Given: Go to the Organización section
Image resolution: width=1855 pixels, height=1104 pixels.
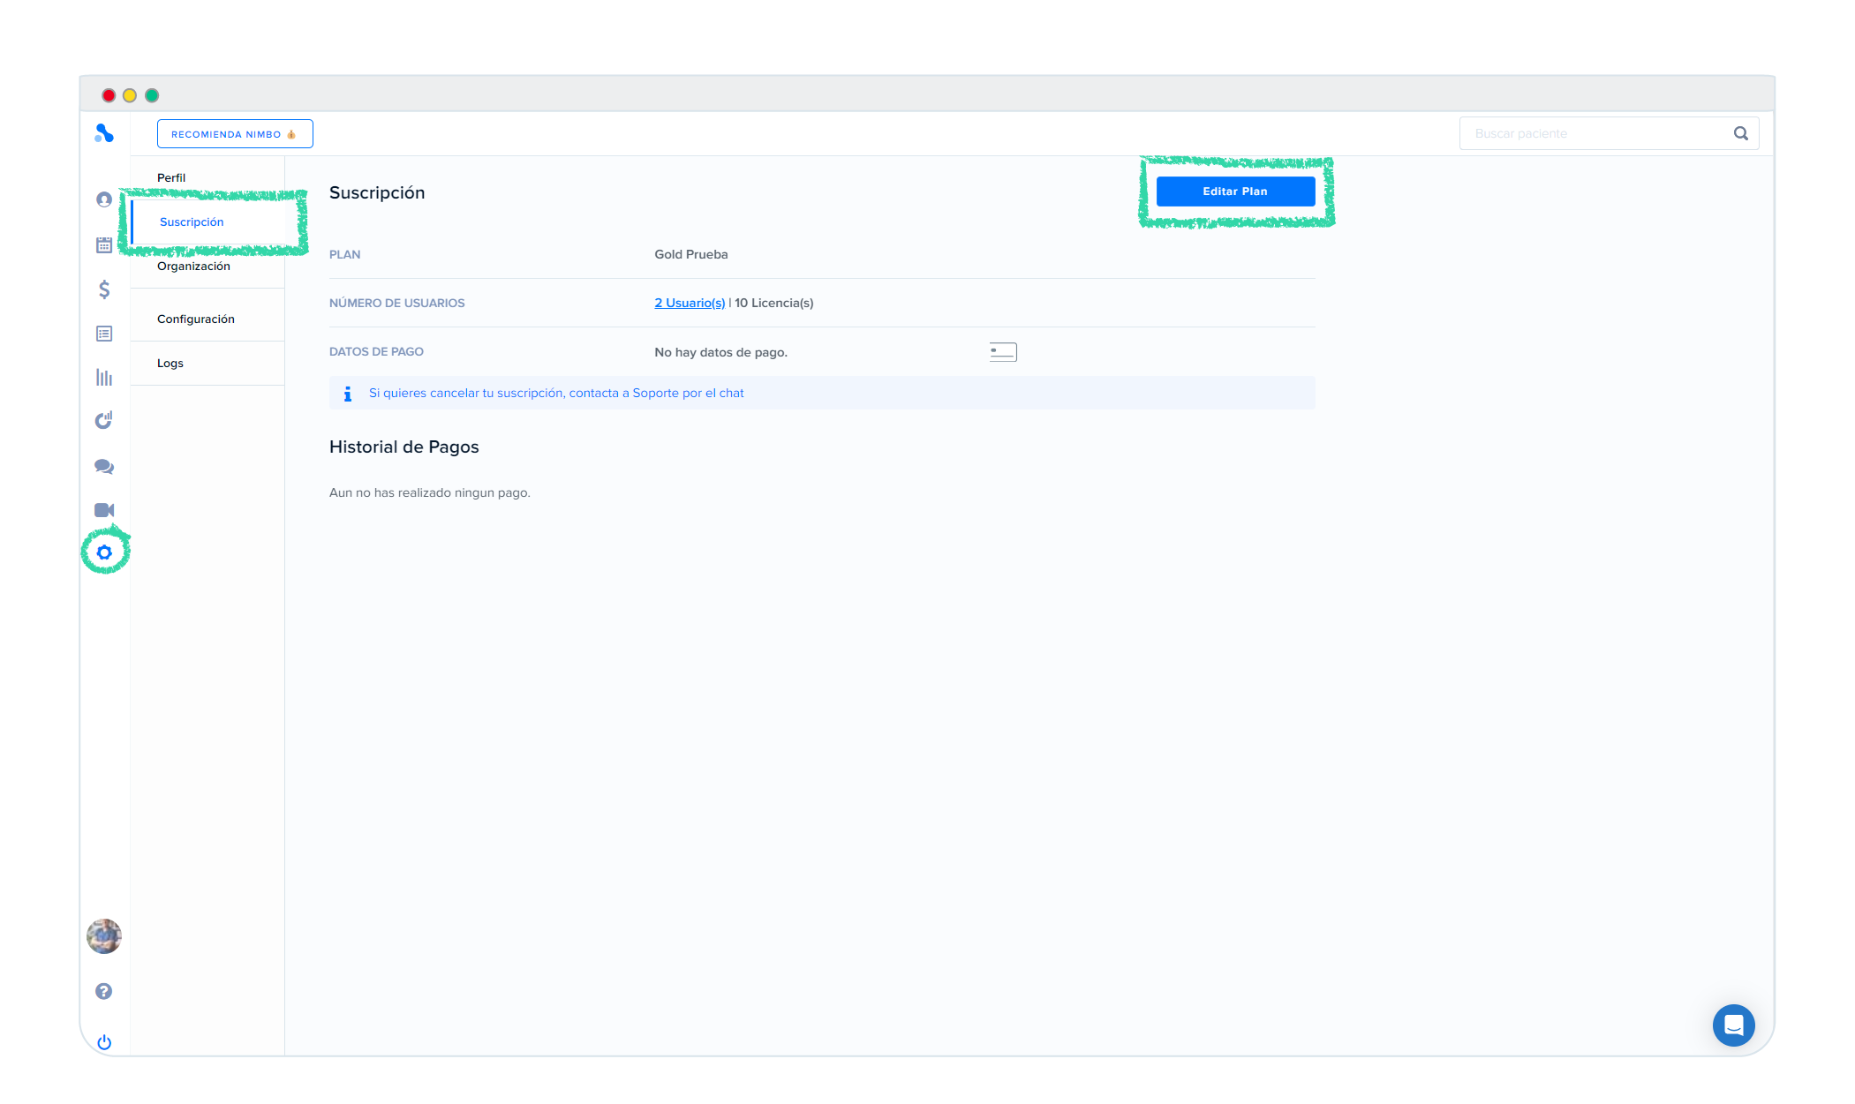Looking at the screenshot, I should point(193,266).
